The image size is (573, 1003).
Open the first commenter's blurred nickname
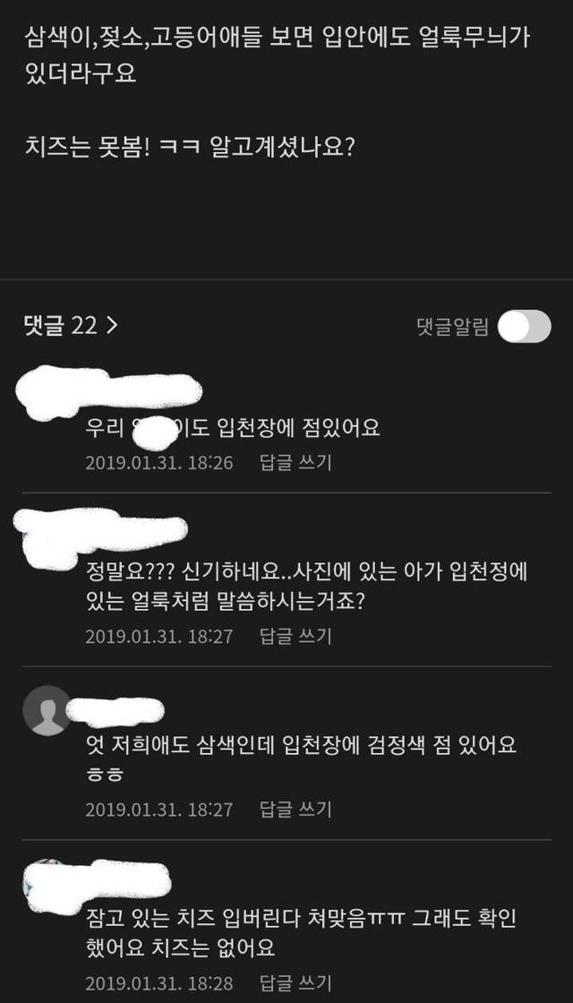click(x=108, y=392)
